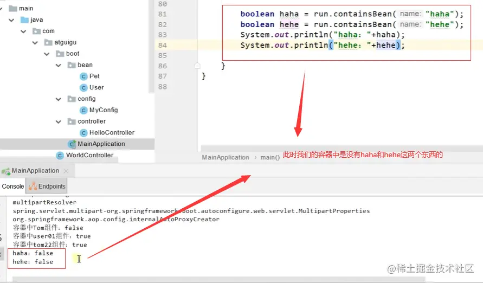Click the MyConfig class icon
This screenshot has height=283, width=483.
tap(83, 110)
